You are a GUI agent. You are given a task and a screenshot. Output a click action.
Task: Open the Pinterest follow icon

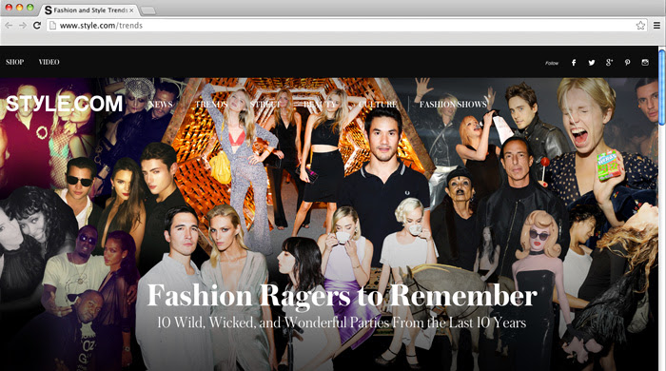tap(627, 63)
